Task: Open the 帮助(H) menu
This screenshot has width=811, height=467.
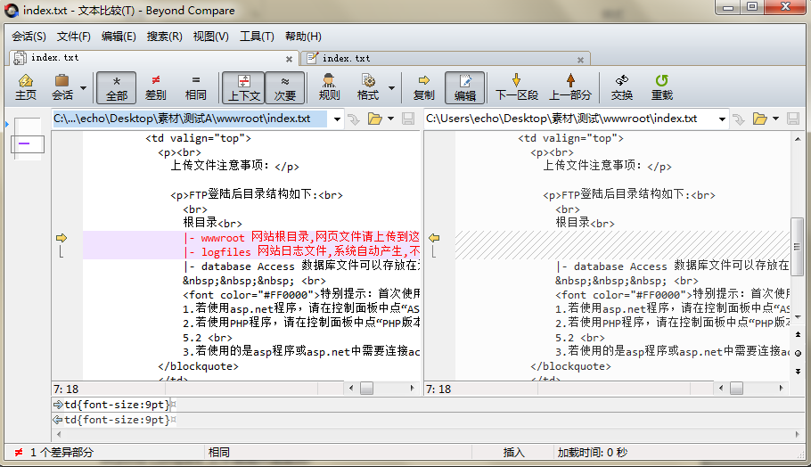Action: pos(303,37)
